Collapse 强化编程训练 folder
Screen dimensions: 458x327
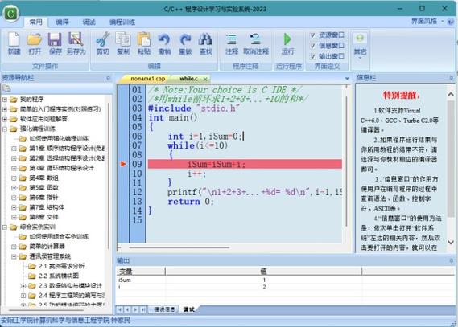pos(5,129)
